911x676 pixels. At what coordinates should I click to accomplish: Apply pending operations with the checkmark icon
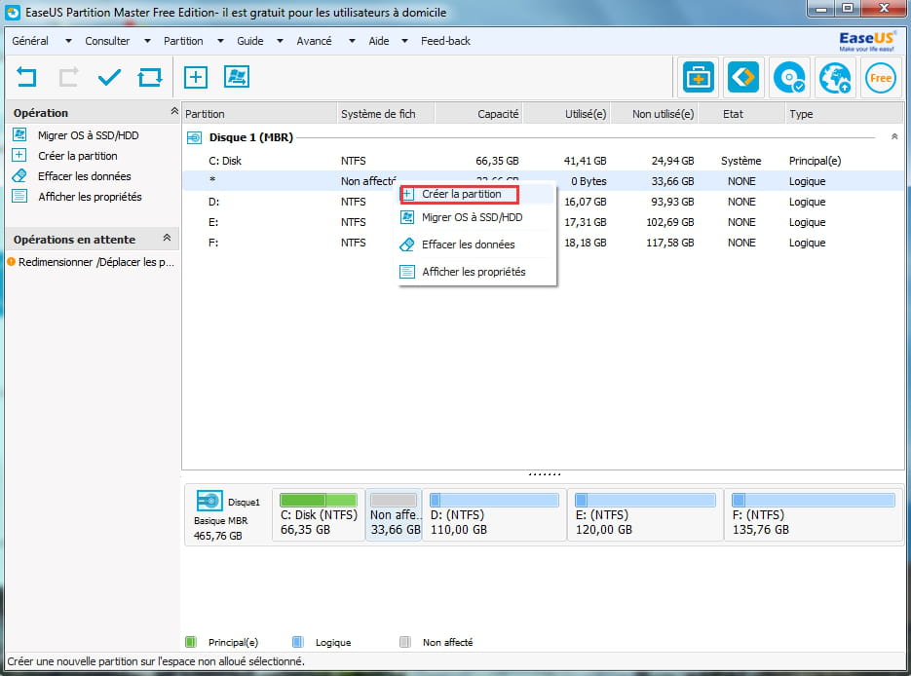pos(109,77)
